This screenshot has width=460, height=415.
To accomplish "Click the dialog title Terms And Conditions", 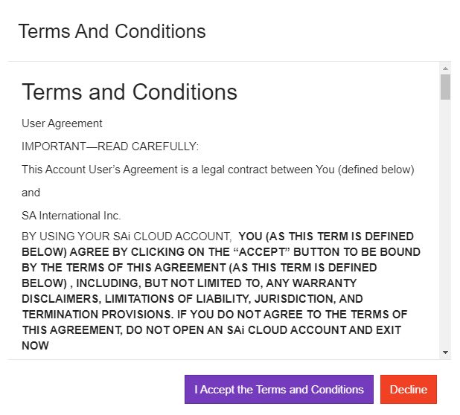I will point(112,31).
